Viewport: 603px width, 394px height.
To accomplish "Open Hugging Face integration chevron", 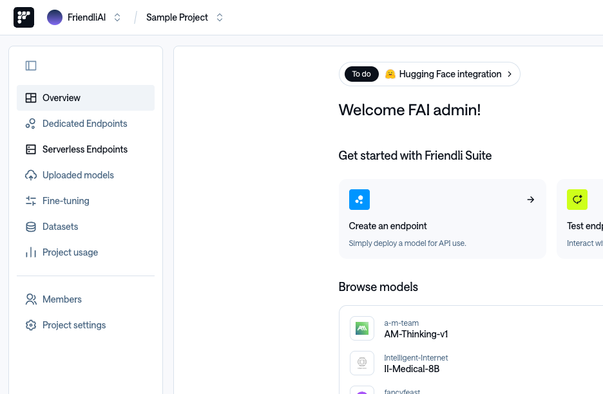I will [x=510, y=74].
